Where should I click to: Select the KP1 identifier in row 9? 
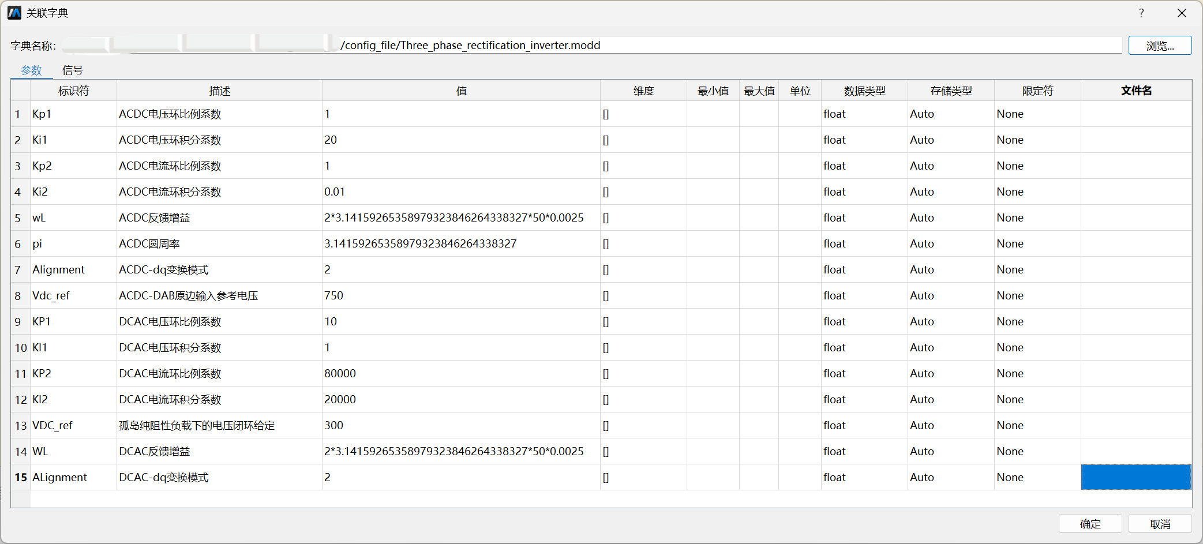click(x=74, y=321)
